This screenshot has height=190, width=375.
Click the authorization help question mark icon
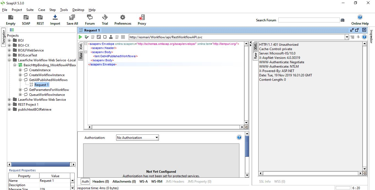pos(239,137)
